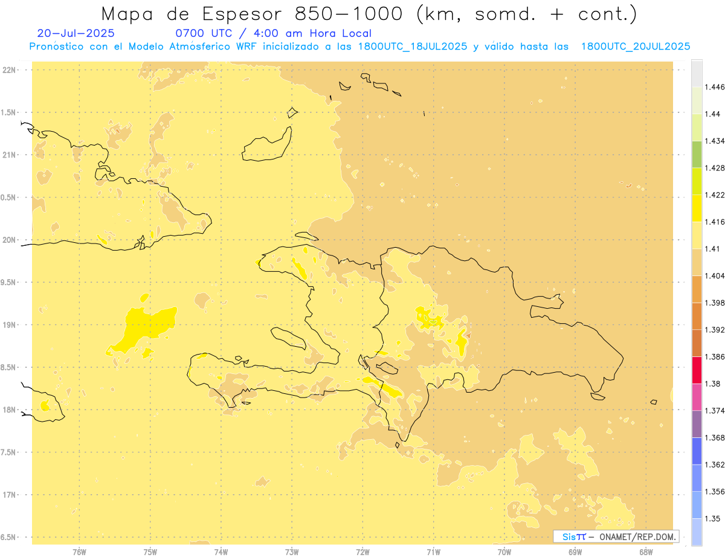The height and width of the screenshot is (560, 725).
Task: Click the longitude label '73W'
Action: click(x=292, y=552)
